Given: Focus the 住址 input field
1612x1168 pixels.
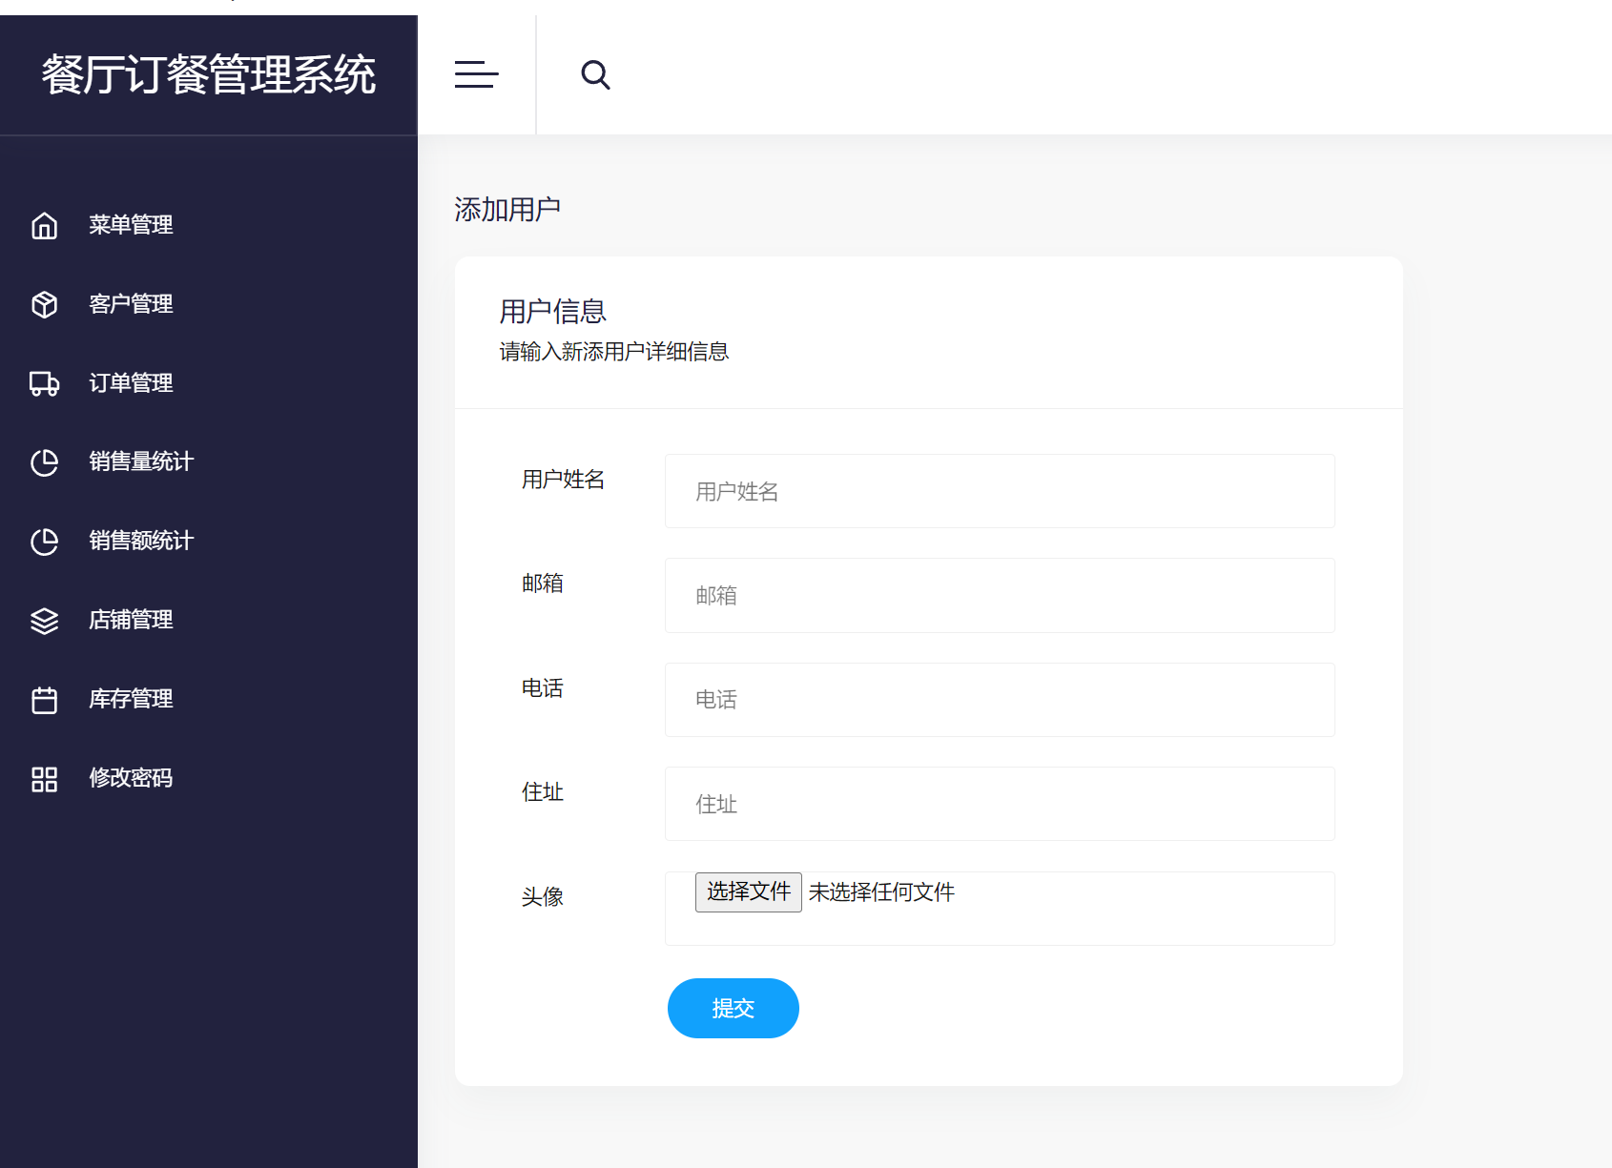Looking at the screenshot, I should [x=1000, y=804].
